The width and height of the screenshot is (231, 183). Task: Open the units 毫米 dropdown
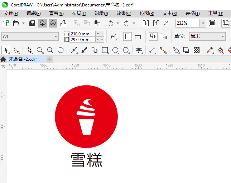(x=207, y=36)
